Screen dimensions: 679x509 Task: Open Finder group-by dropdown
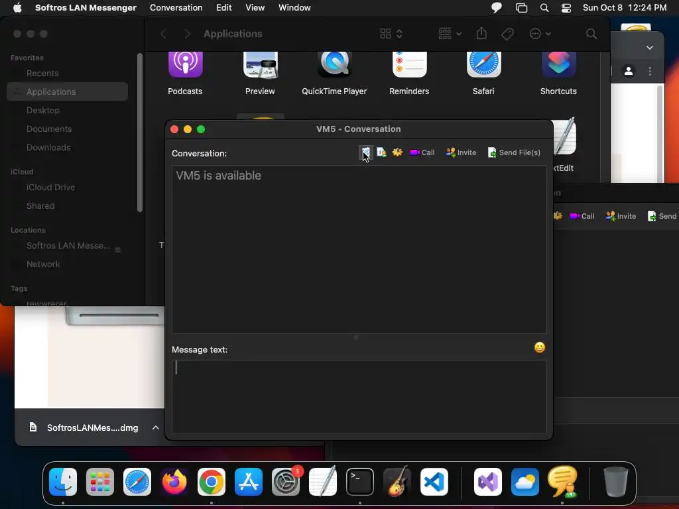450,34
